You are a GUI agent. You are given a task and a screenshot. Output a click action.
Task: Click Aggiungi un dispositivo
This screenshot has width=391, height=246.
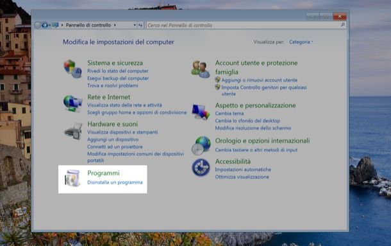click(x=113, y=139)
